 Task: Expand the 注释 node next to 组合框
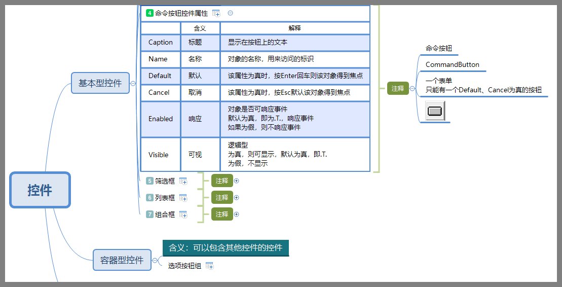tap(236, 214)
